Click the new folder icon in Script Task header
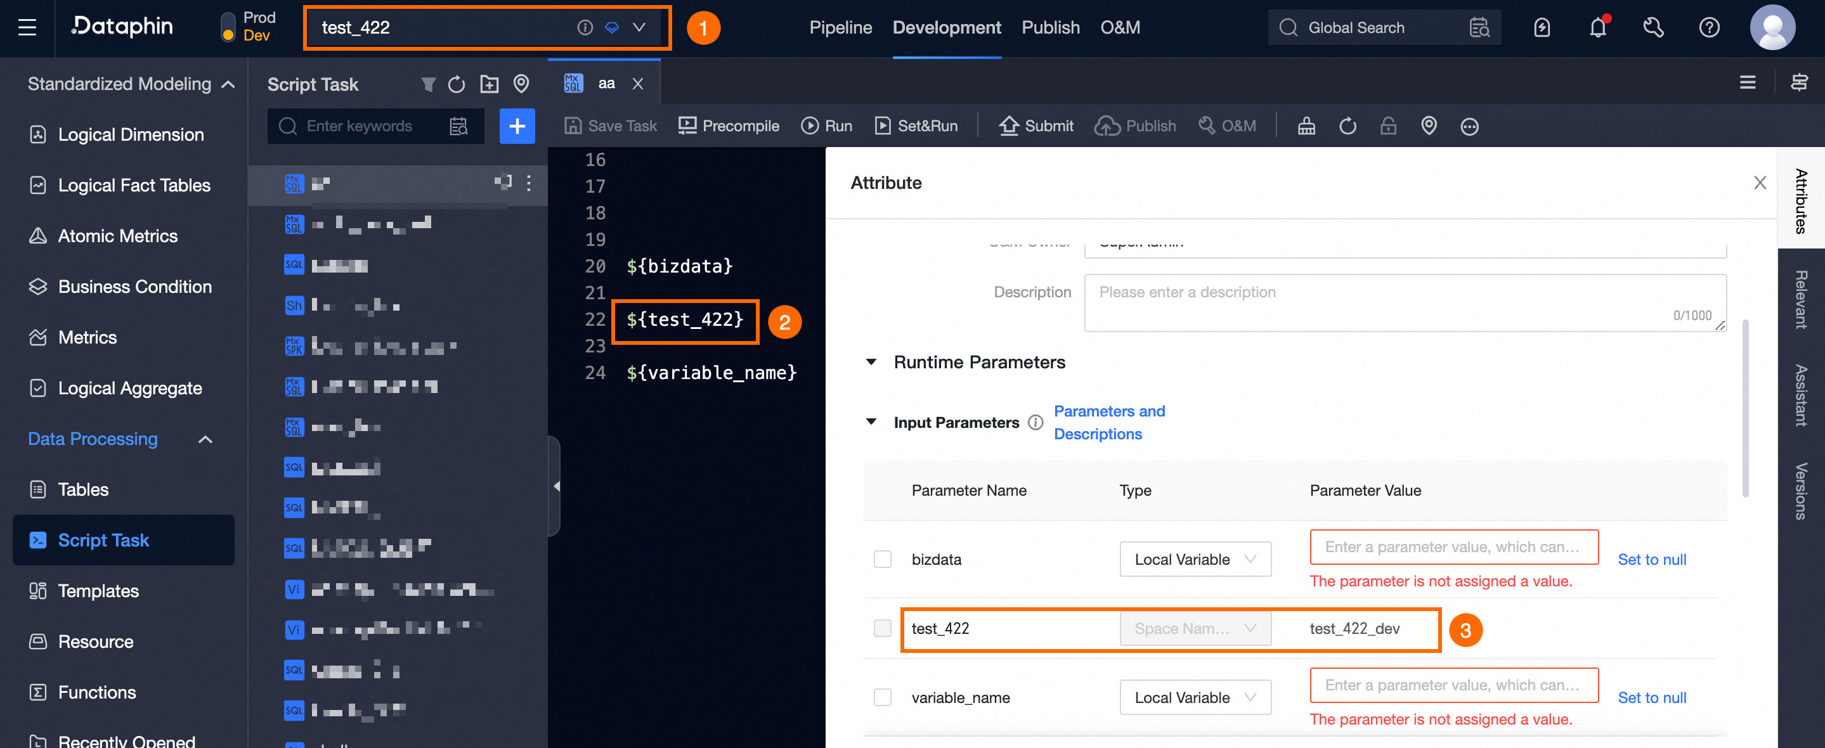Viewport: 1825px width, 748px height. pos(489,84)
